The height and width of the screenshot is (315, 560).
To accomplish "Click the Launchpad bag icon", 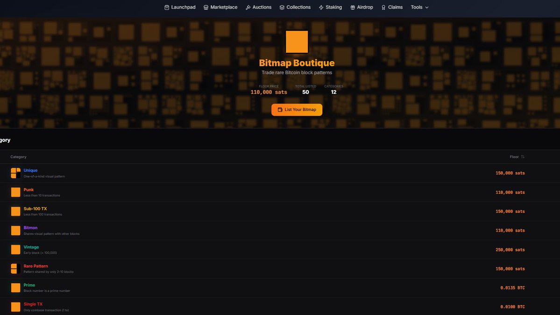I will pos(167,7).
